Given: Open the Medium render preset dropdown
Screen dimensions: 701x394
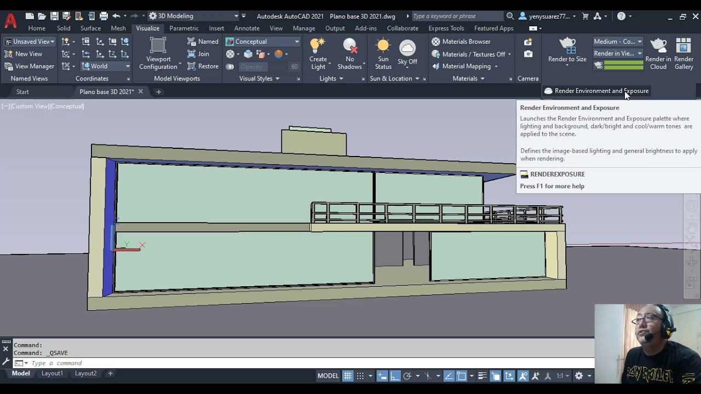Looking at the screenshot, I should point(618,42).
